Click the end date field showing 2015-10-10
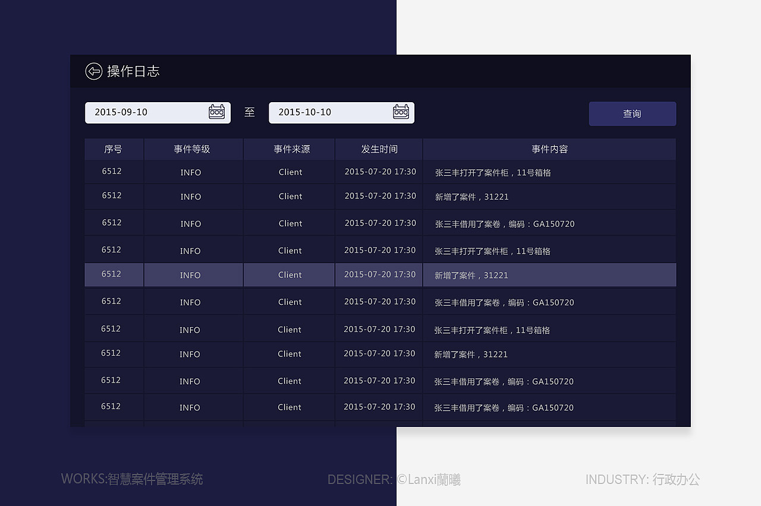The height and width of the screenshot is (506, 761). [x=333, y=112]
